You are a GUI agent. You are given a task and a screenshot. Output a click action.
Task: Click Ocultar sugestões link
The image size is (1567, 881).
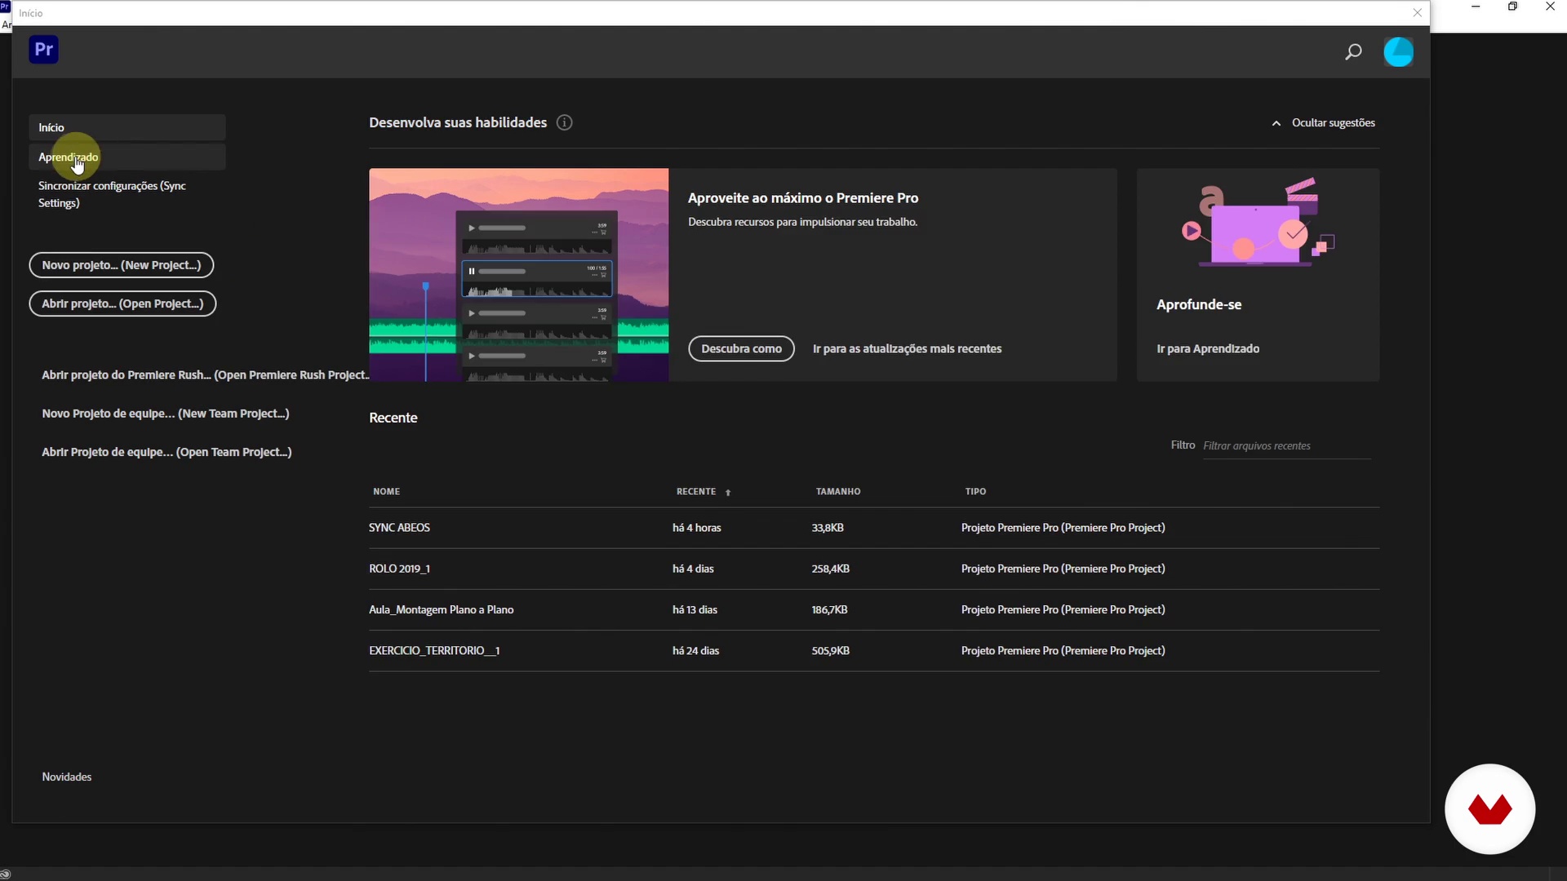[x=1333, y=122]
